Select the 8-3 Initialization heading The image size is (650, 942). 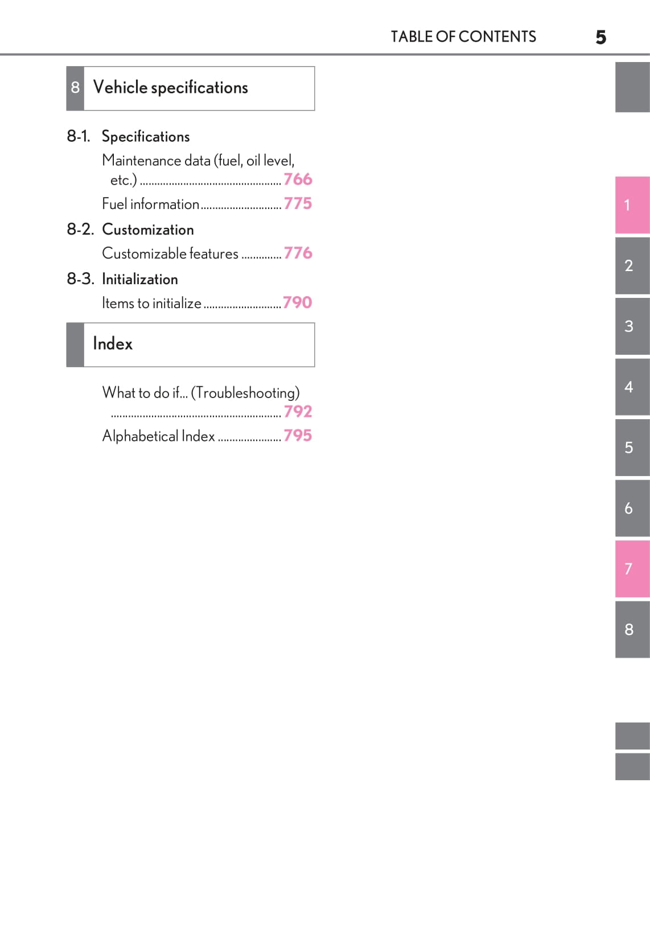[139, 279]
